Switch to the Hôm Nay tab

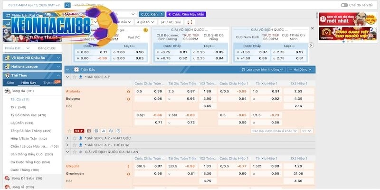pyautogui.click(x=28, y=83)
